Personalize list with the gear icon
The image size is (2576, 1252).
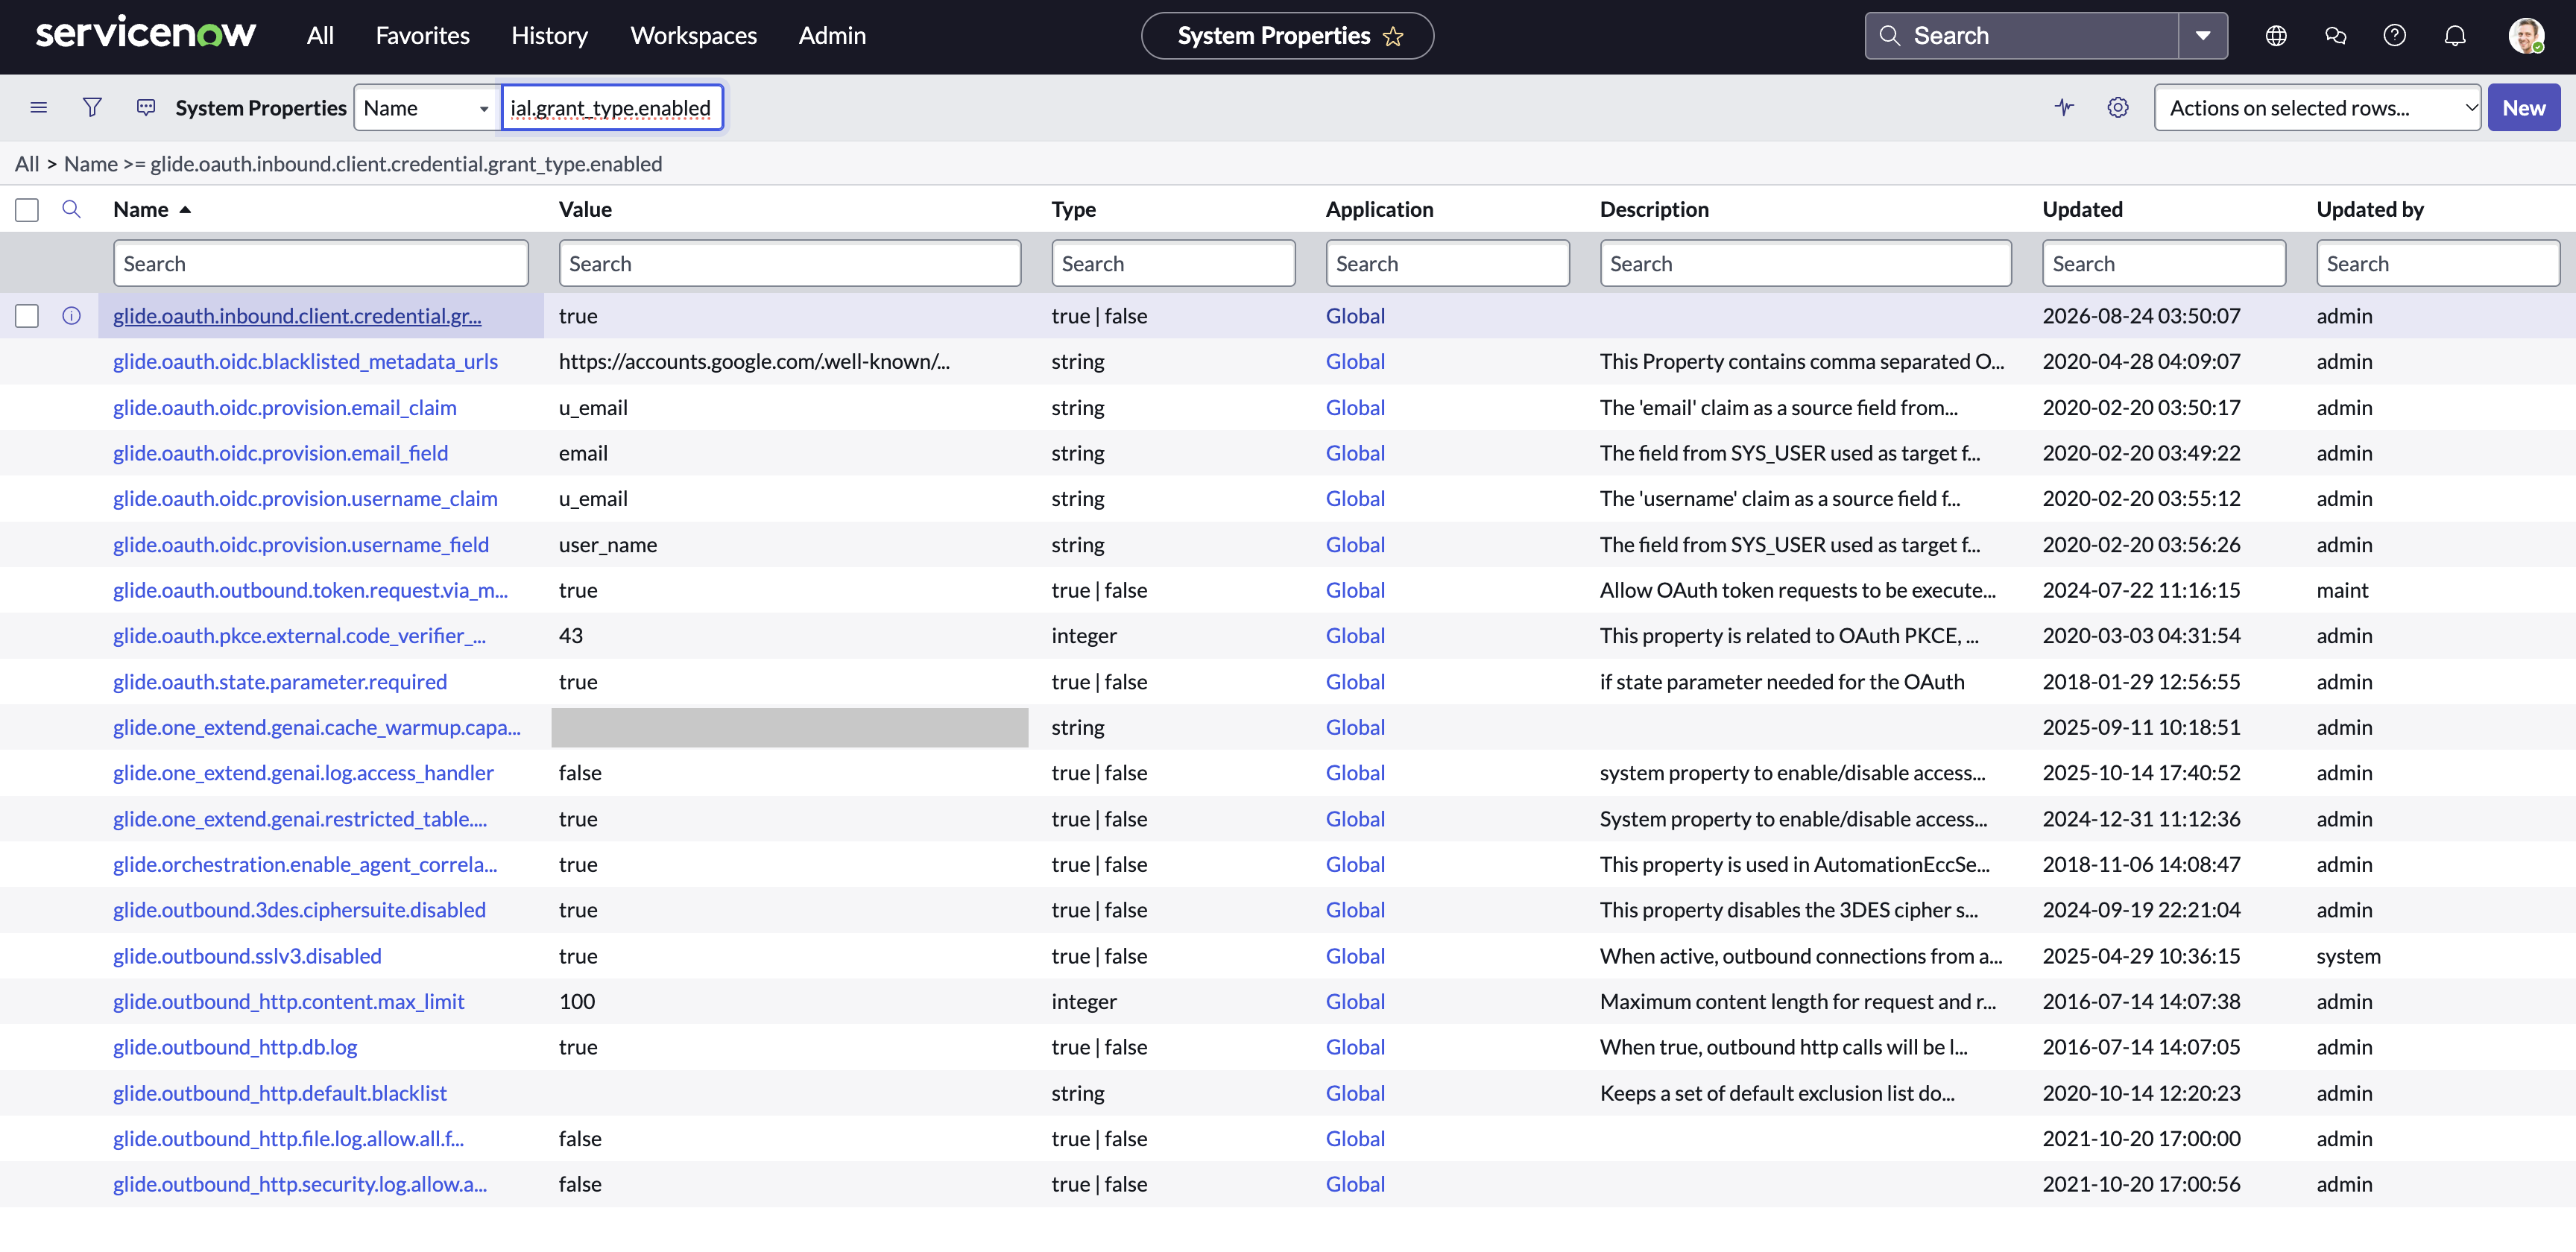(2118, 107)
